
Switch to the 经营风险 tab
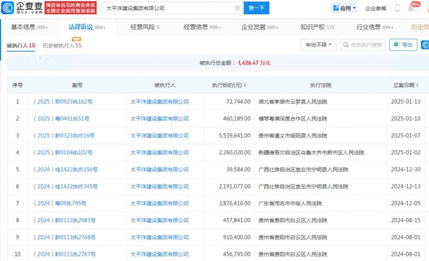click(x=145, y=27)
